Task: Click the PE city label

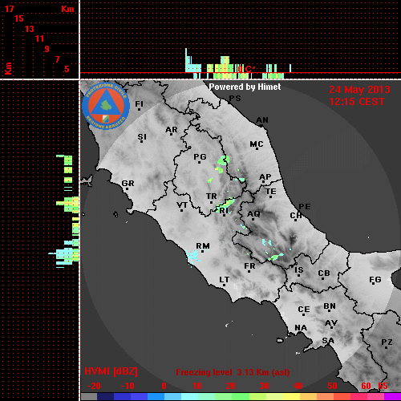Action: pos(305,207)
